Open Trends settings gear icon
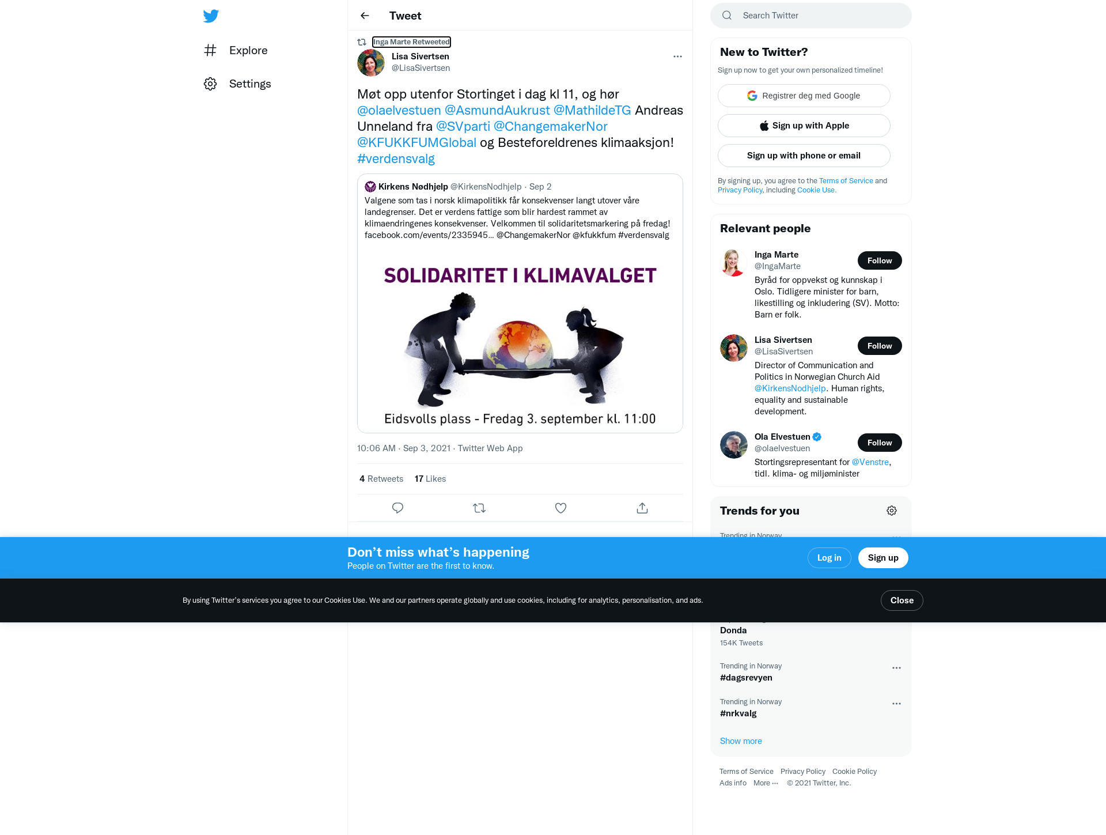Image resolution: width=1106 pixels, height=835 pixels. (x=892, y=511)
